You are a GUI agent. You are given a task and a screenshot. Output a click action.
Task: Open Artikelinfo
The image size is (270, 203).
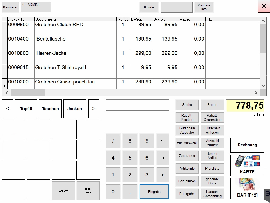[x=187, y=168]
